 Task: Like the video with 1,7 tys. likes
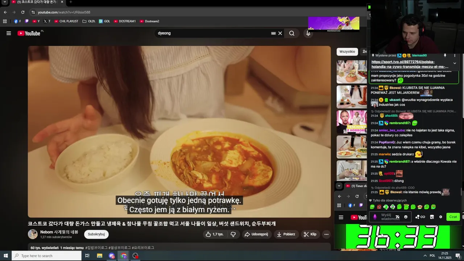tap(214, 234)
